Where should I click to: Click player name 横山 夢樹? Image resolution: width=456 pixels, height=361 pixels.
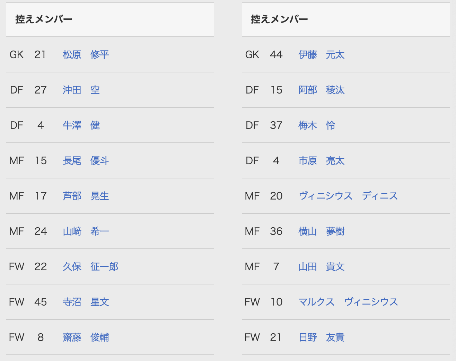(x=321, y=231)
